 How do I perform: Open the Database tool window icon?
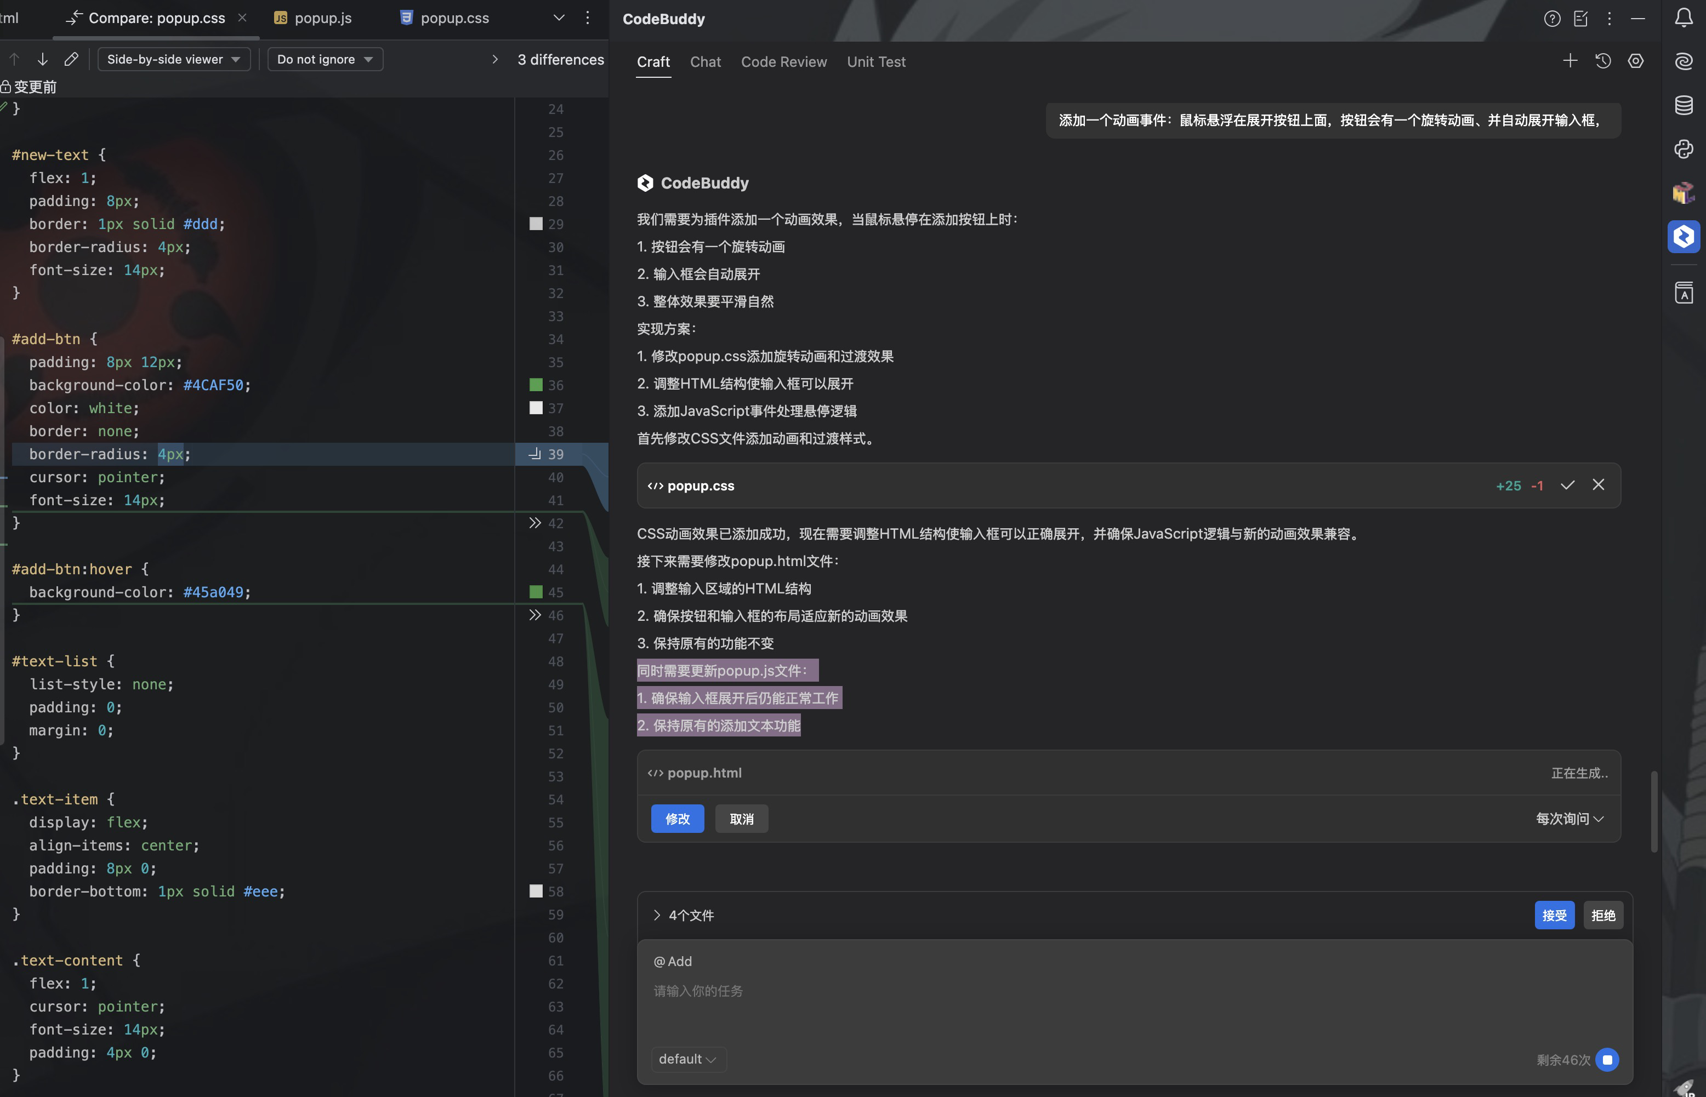click(x=1683, y=105)
